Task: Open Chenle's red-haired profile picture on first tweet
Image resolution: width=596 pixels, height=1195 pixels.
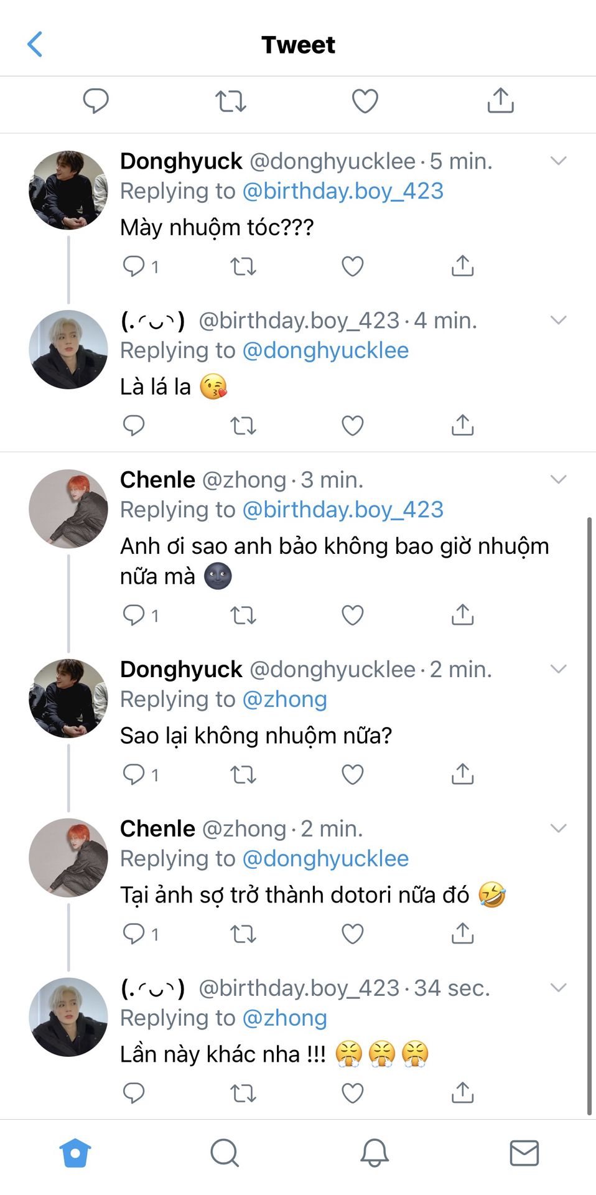Action: pos(68,508)
